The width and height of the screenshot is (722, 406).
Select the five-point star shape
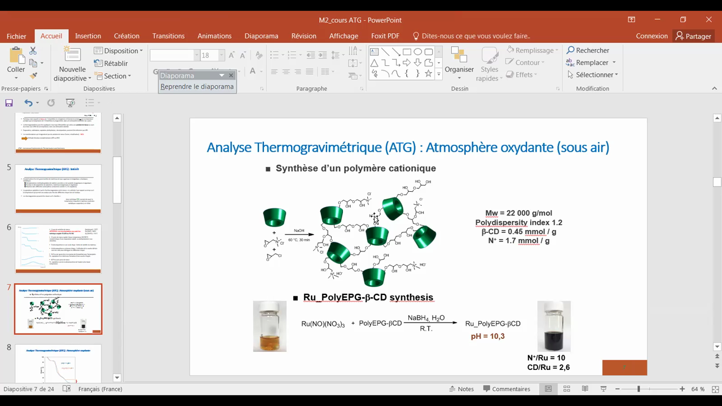[x=428, y=73]
